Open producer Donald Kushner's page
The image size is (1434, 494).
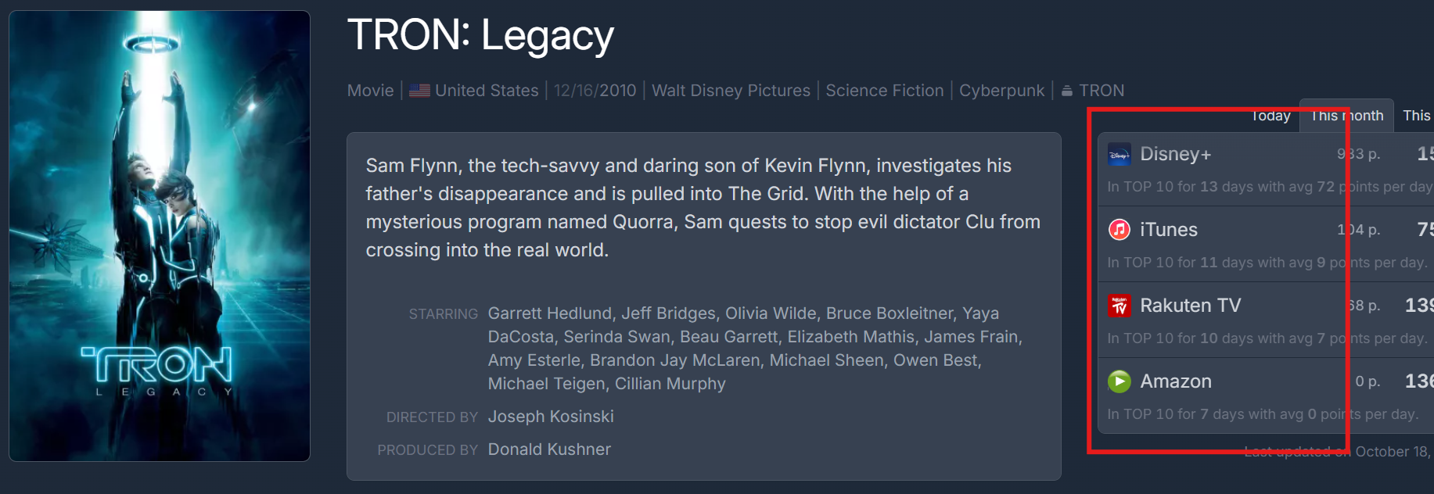[x=549, y=449]
